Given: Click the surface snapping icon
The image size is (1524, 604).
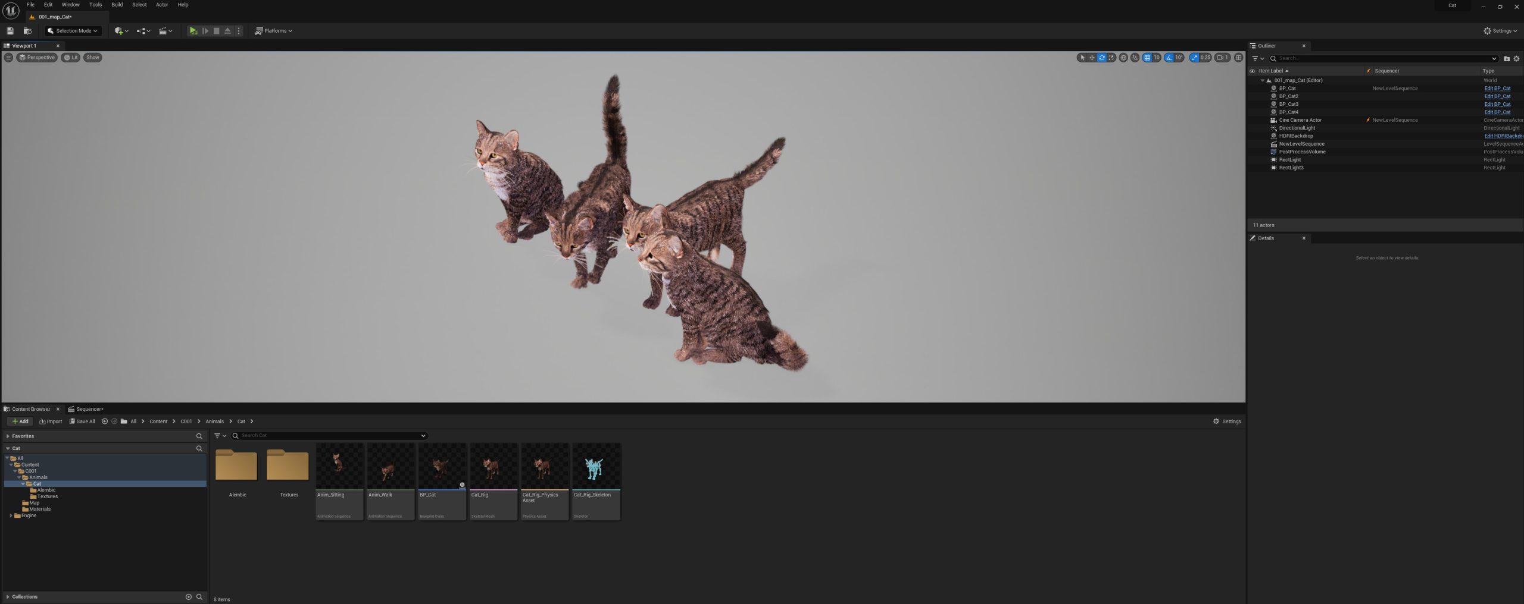Looking at the screenshot, I should (x=1135, y=58).
